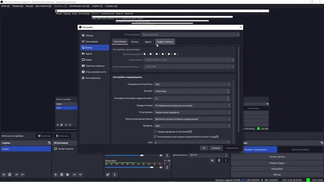
Task: Pop out the Сцены dock panel icon
Action: 49,143
